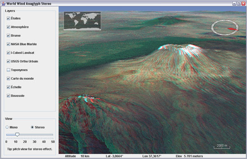Screen dimensions: 247x159
Task: Select the Stereo radio button
Action: [x=32, y=127]
